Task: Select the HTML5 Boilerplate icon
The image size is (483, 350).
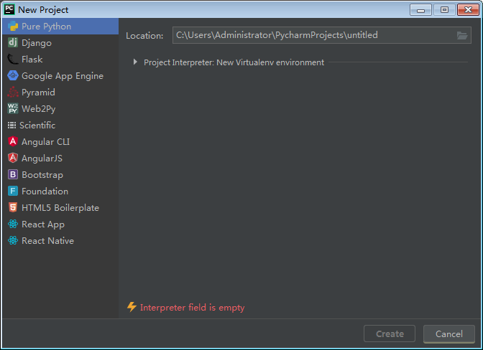Action: 12,208
